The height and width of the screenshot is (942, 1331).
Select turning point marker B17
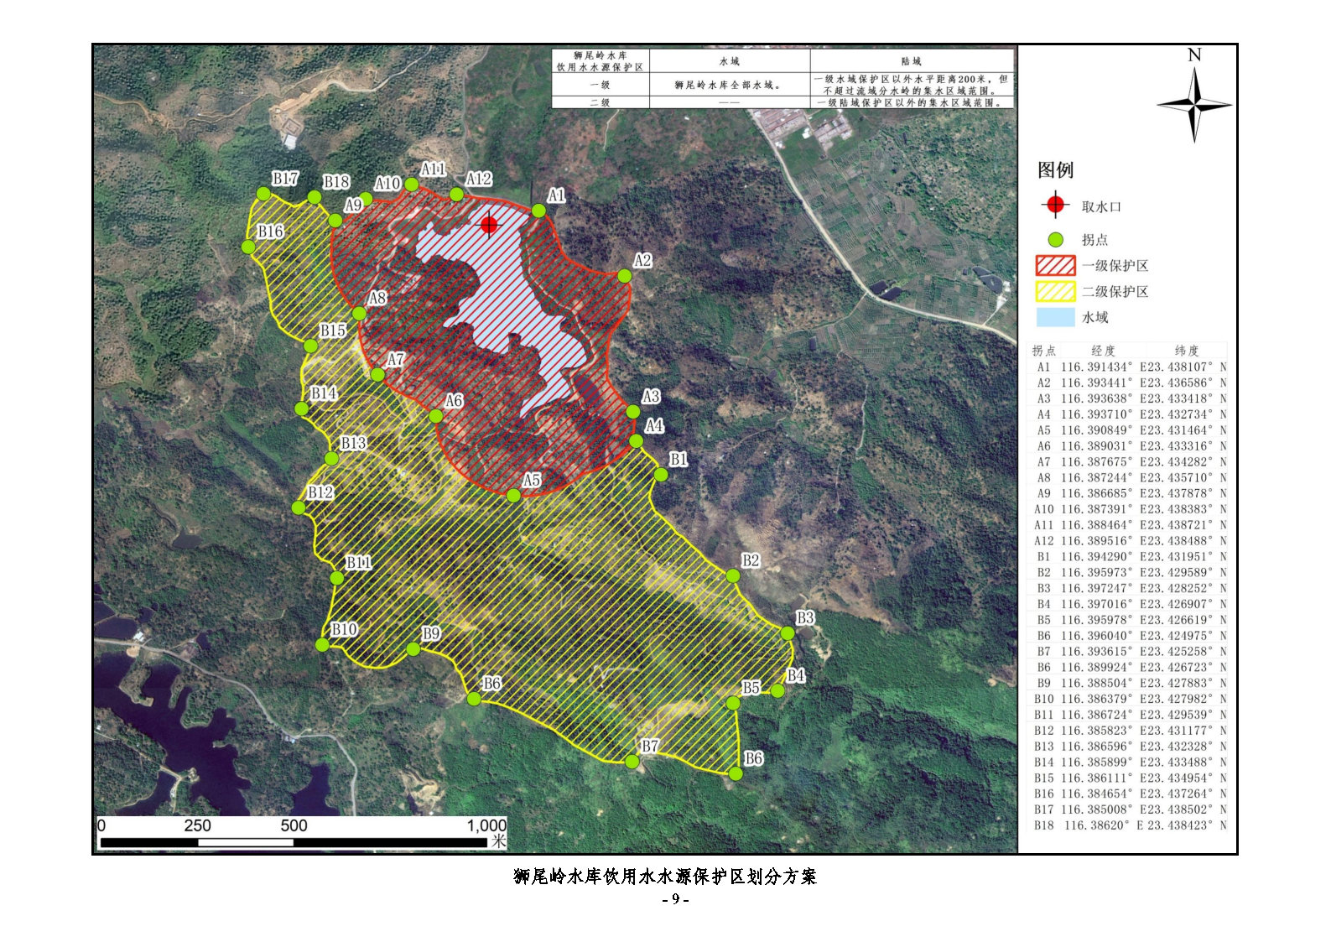coord(263,194)
